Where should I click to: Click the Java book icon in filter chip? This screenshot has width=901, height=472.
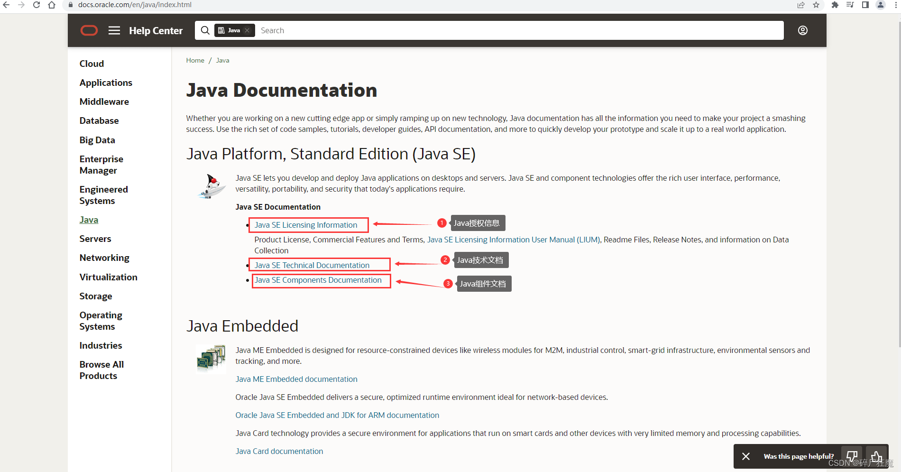(x=221, y=30)
